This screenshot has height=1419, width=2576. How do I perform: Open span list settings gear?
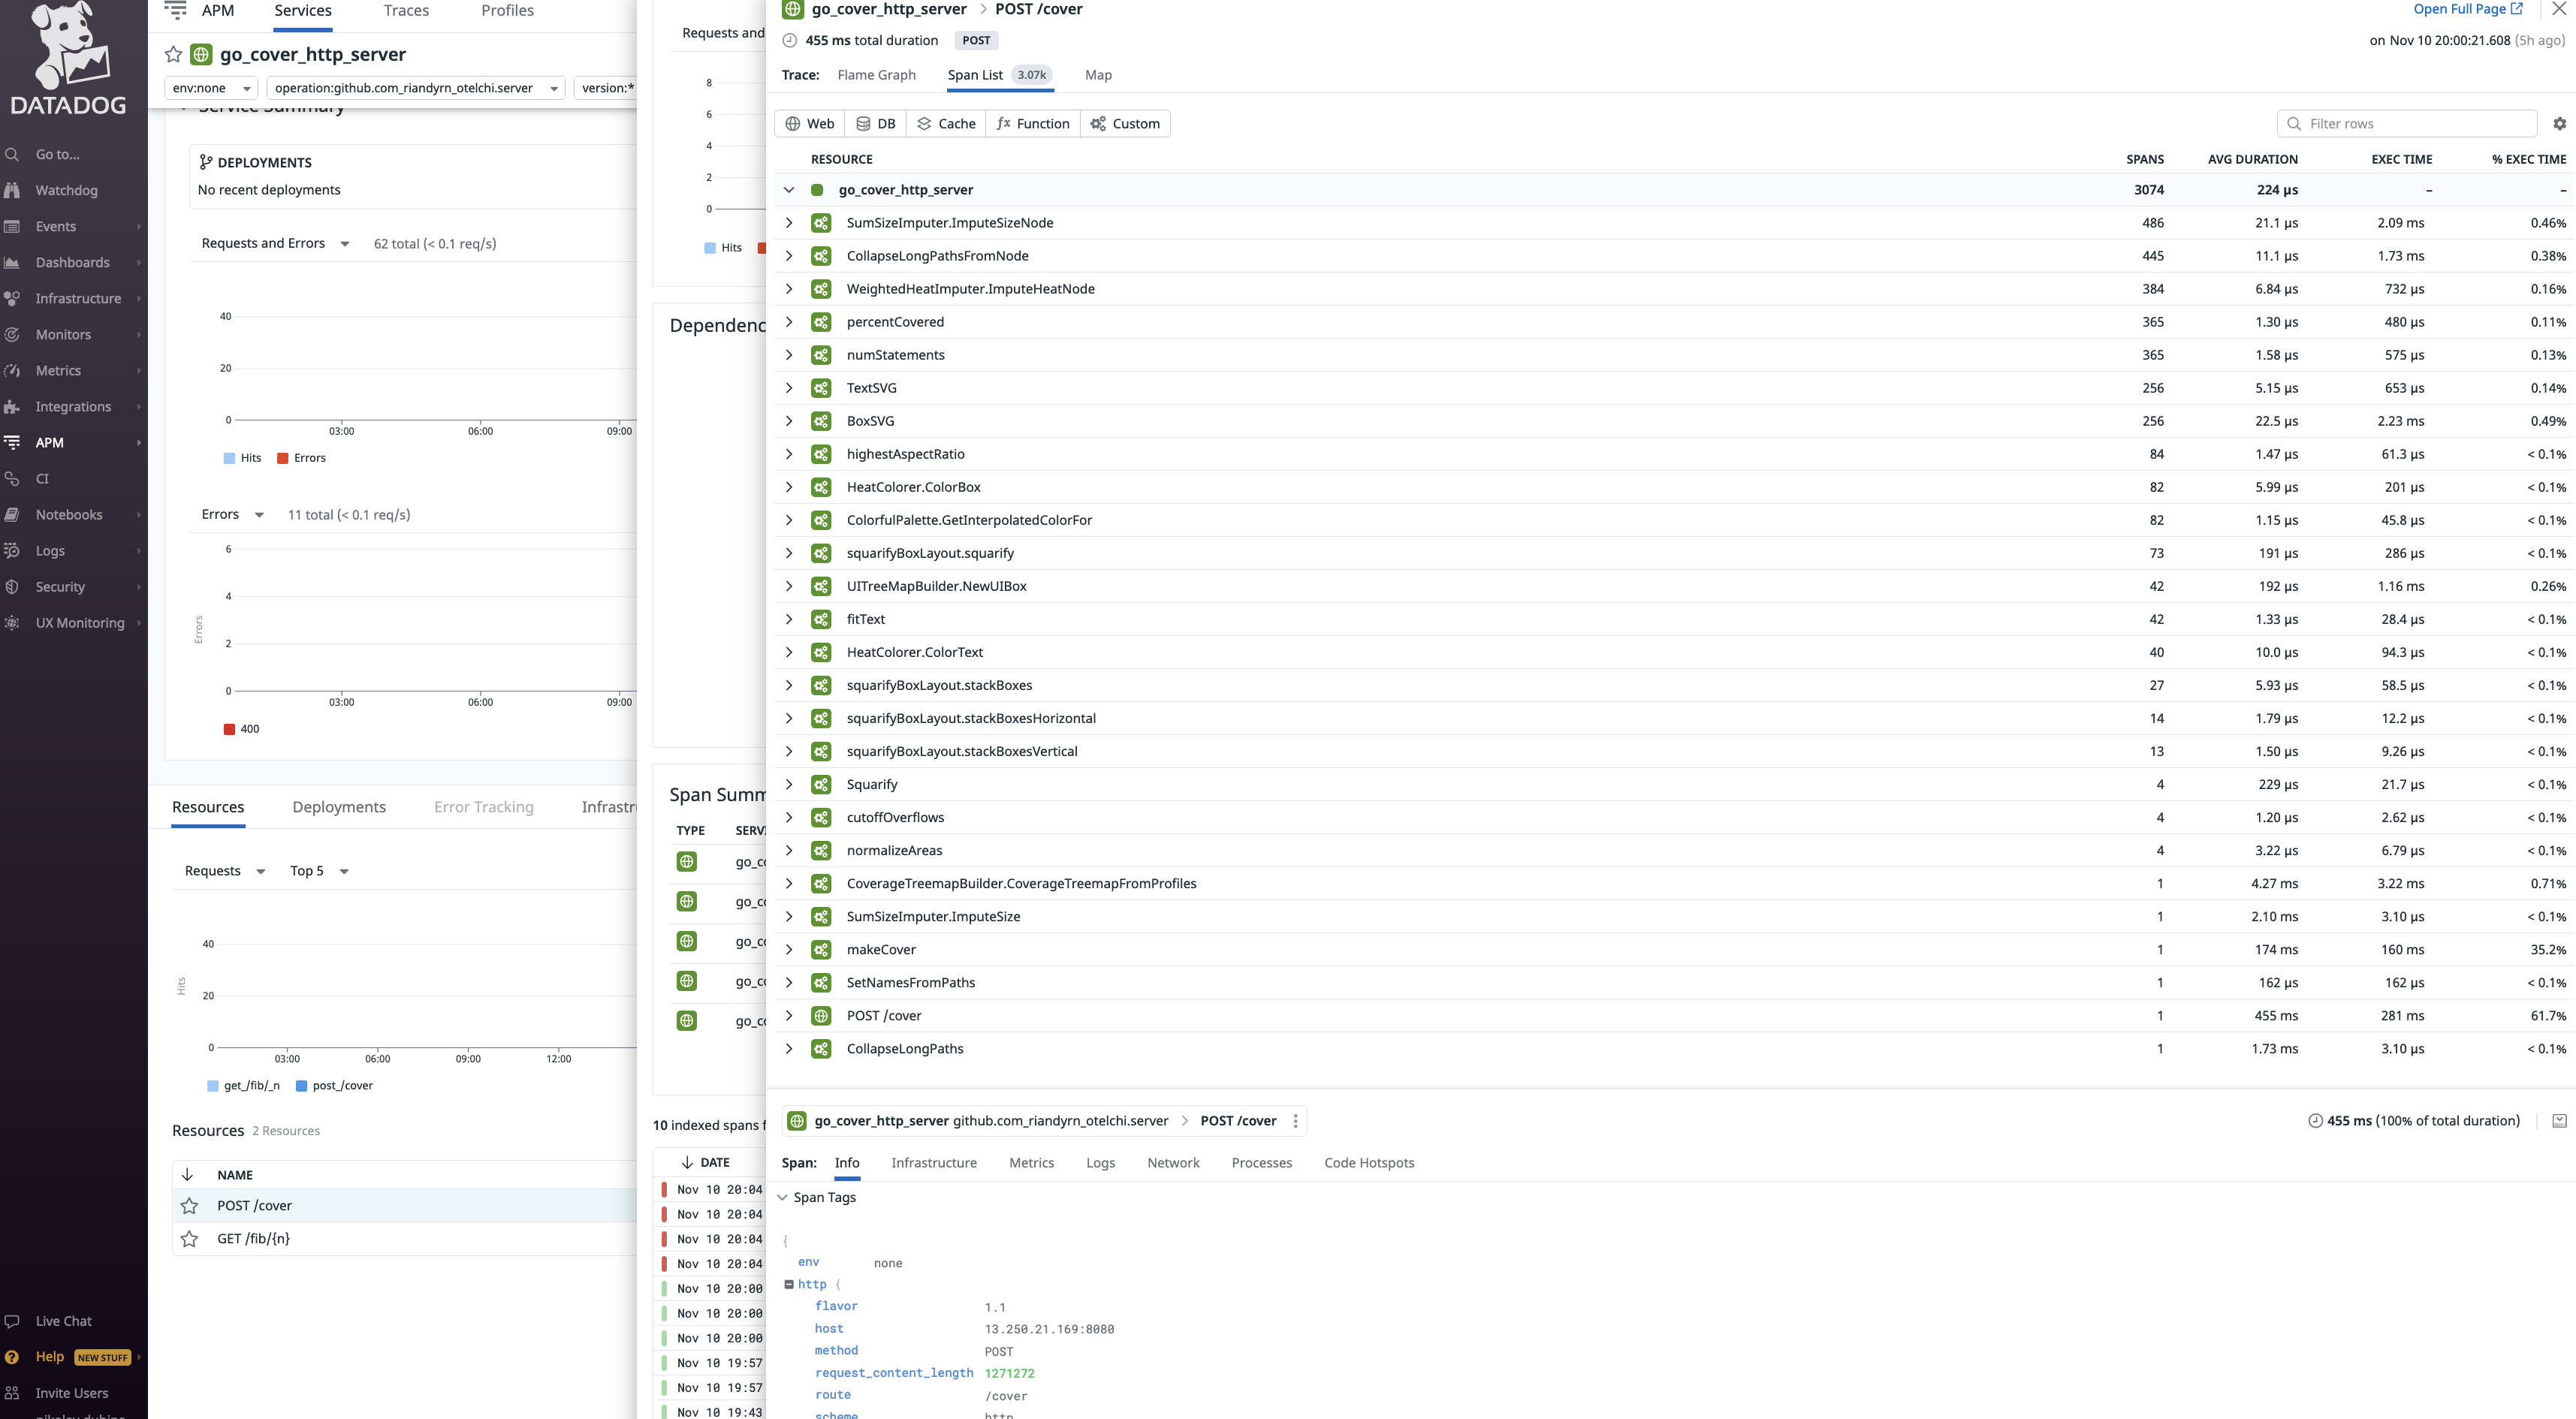[x=2559, y=124]
